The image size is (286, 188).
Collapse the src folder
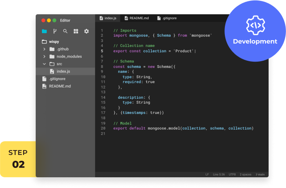(x=44, y=64)
